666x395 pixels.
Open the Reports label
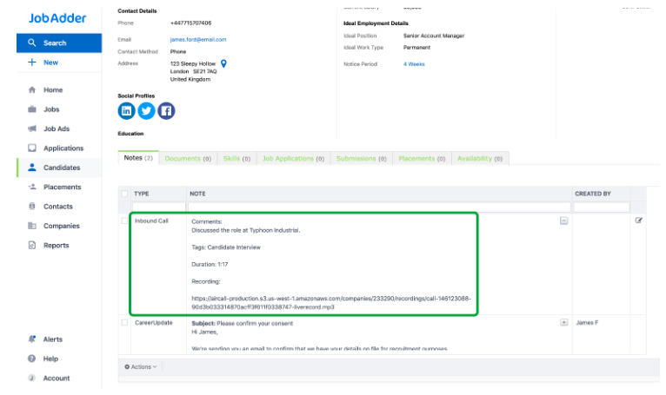click(x=56, y=245)
